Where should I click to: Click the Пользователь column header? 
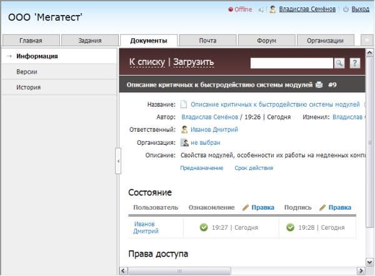(x=156, y=207)
